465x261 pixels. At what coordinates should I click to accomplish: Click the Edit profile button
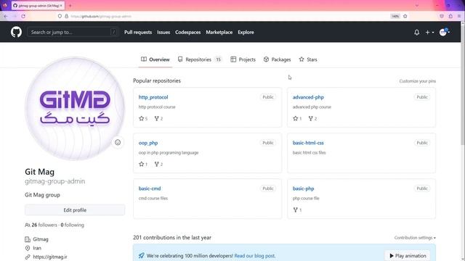(x=75, y=210)
